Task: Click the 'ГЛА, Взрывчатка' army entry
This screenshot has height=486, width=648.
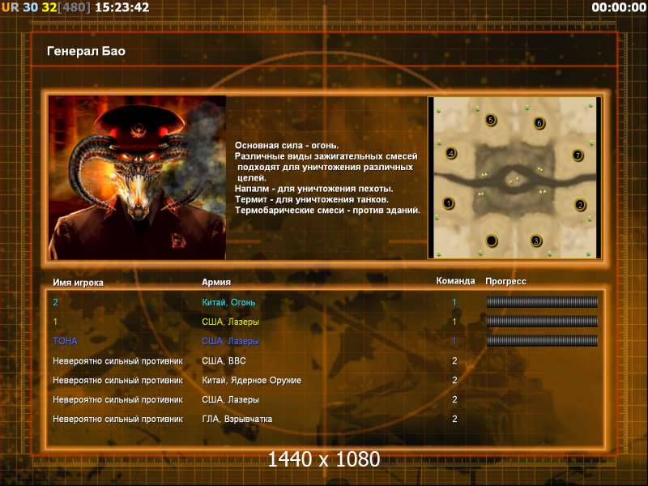Action: click(x=237, y=419)
